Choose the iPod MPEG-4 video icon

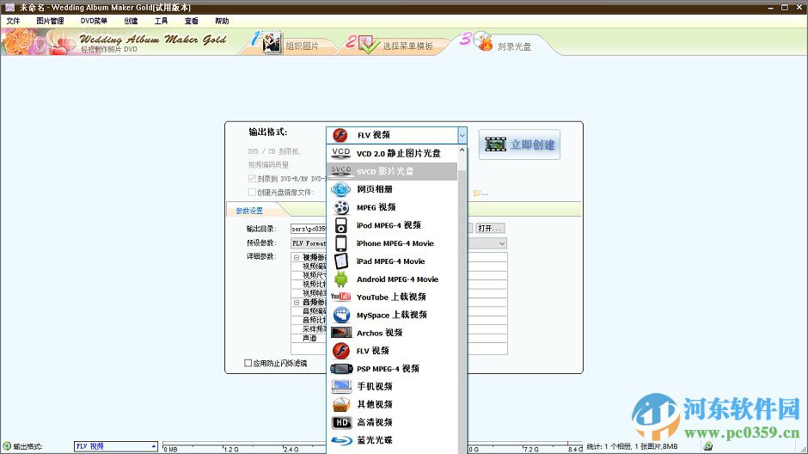tap(340, 225)
